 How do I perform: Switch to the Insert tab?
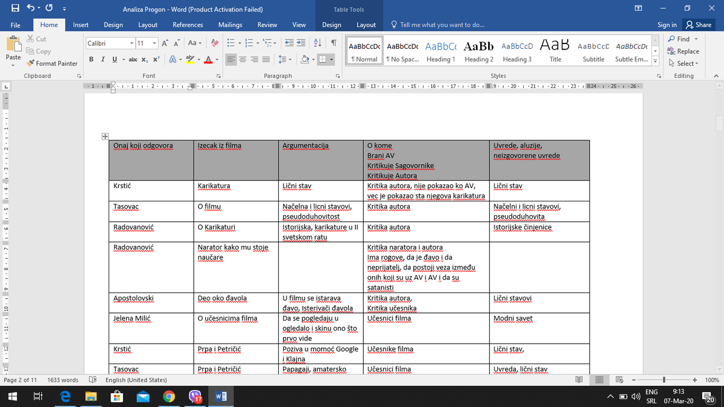coord(81,25)
